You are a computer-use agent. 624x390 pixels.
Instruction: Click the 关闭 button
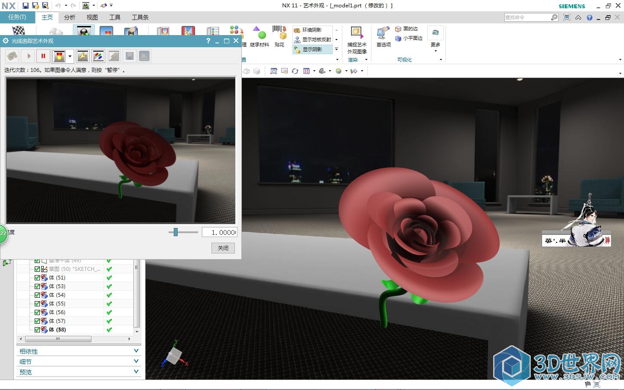pos(223,248)
